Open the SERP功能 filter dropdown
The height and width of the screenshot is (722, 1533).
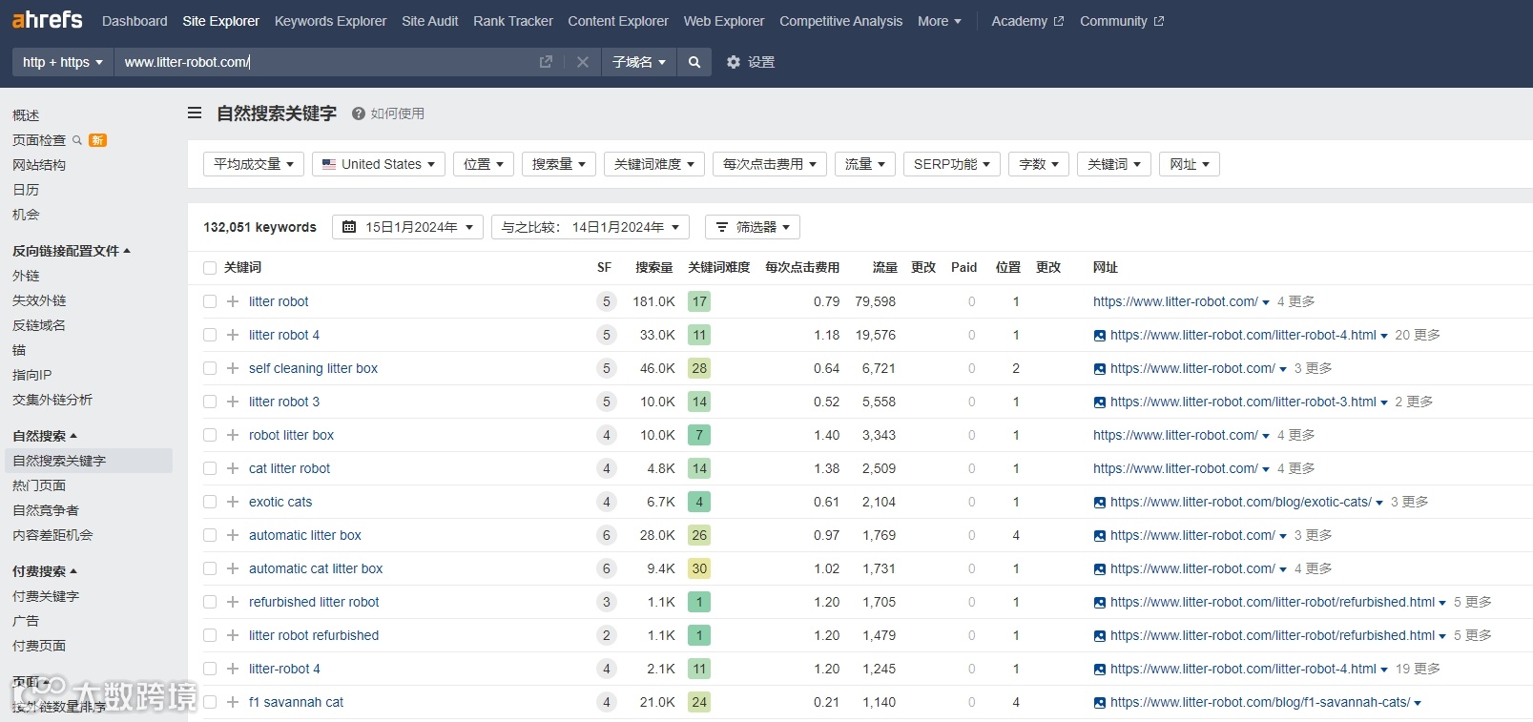coord(952,164)
